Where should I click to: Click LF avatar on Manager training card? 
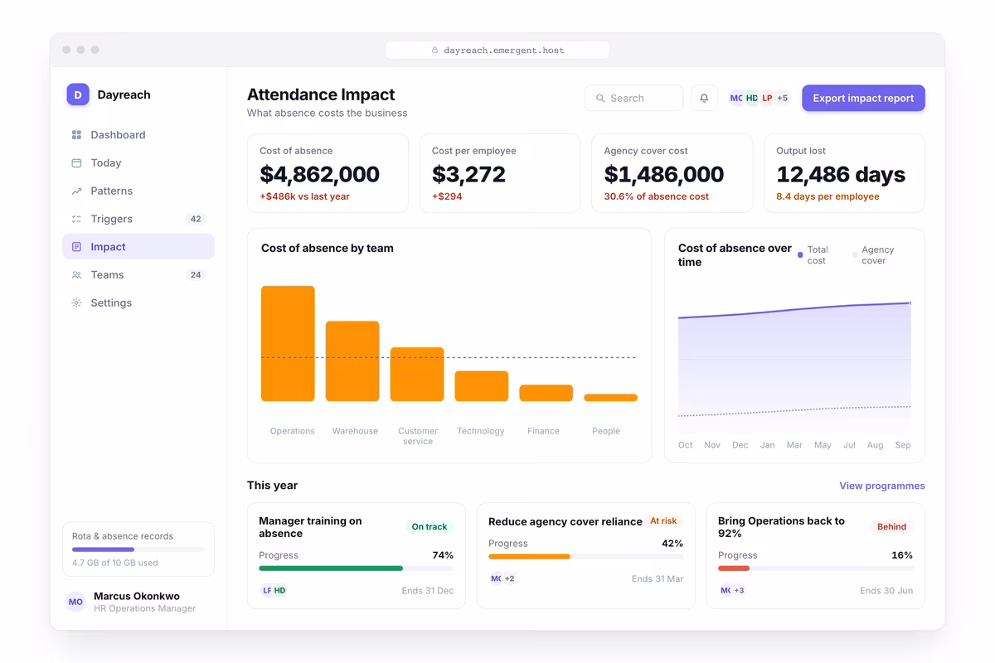tap(266, 590)
